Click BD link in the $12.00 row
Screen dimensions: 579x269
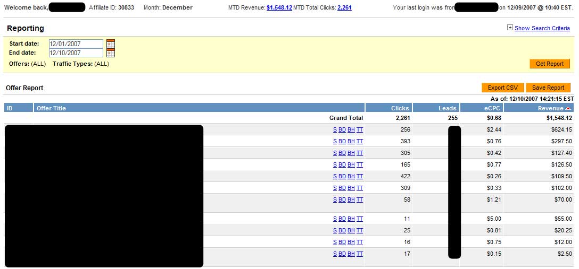click(x=342, y=242)
